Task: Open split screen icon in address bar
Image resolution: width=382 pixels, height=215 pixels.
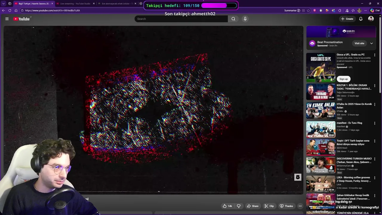Action: click(x=303, y=10)
